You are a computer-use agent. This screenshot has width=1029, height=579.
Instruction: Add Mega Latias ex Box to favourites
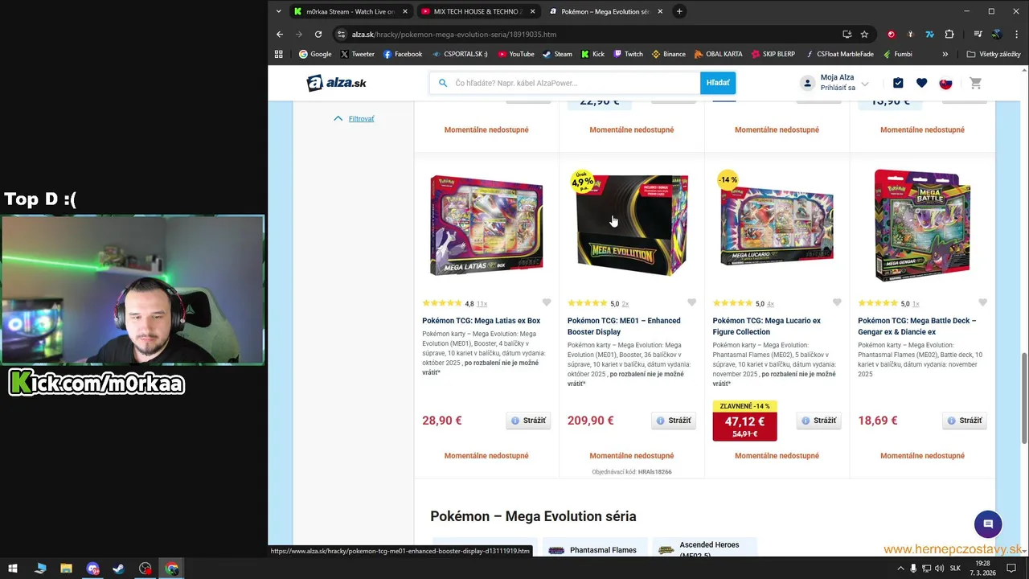547,302
